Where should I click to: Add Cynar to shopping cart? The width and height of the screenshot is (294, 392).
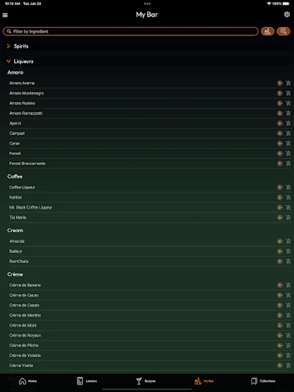(288, 143)
